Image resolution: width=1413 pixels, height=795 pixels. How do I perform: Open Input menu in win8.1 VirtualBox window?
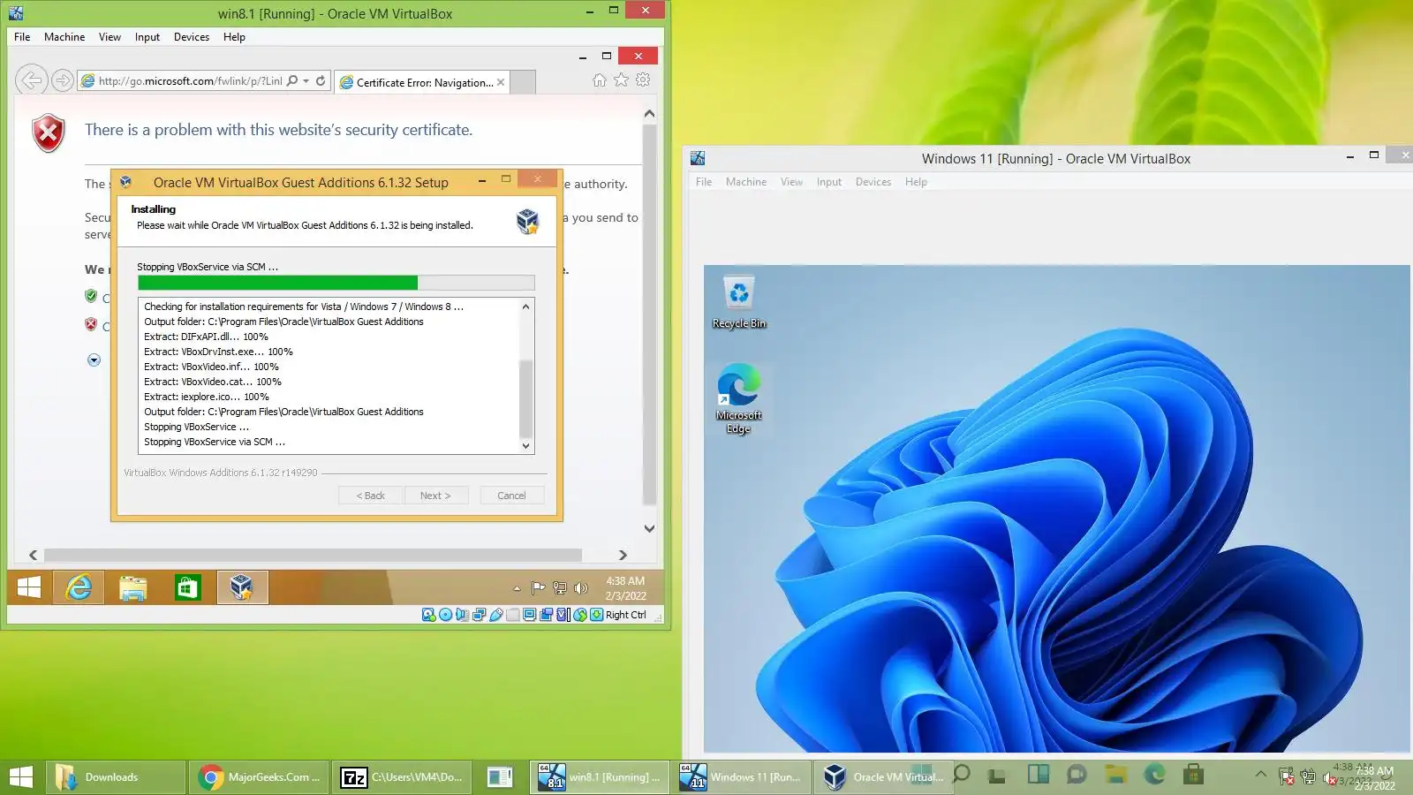point(147,37)
